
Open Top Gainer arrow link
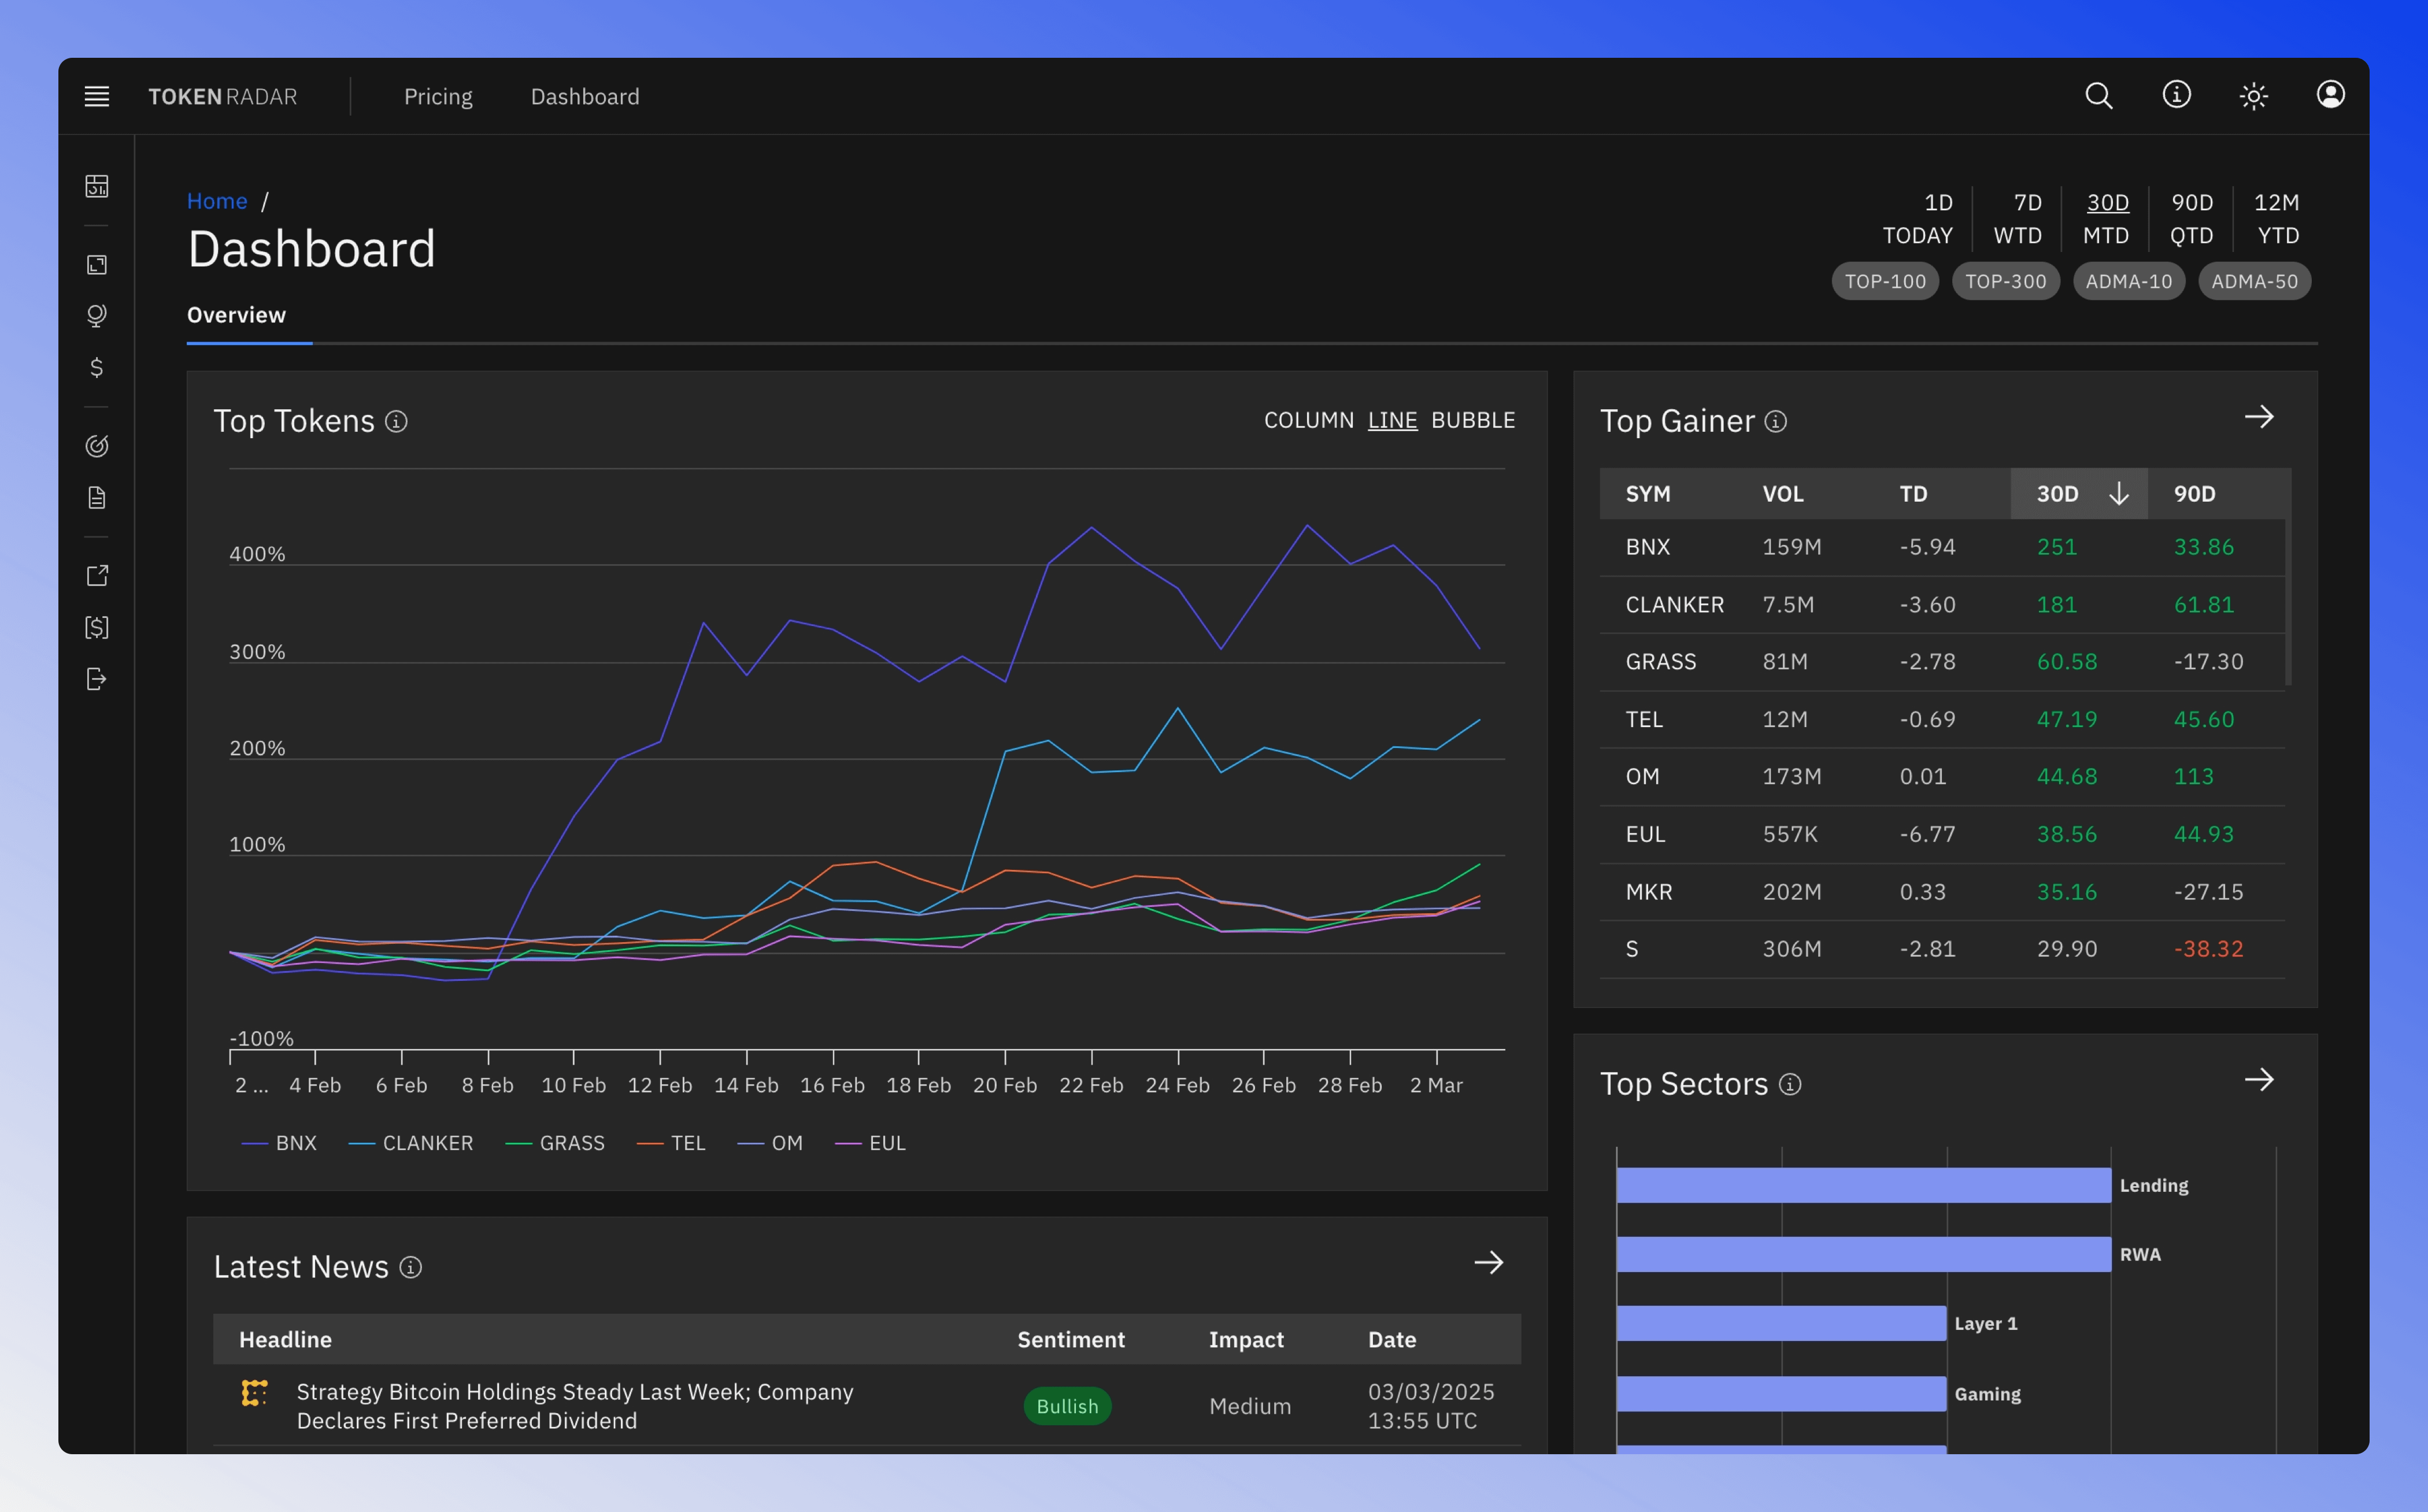[2259, 417]
